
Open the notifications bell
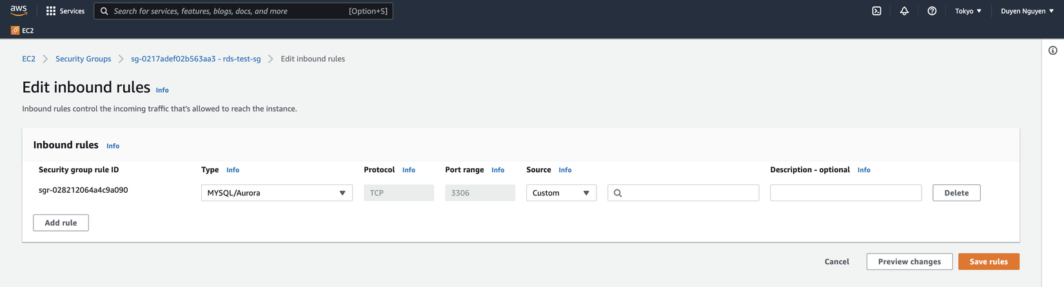click(x=904, y=11)
